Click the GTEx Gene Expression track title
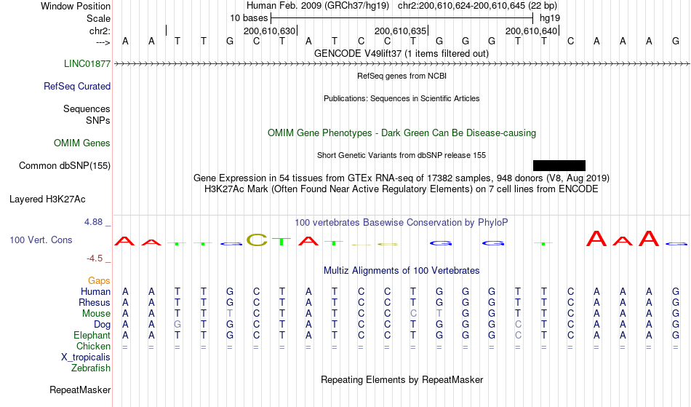The width and height of the screenshot is (691, 407). pos(402,178)
